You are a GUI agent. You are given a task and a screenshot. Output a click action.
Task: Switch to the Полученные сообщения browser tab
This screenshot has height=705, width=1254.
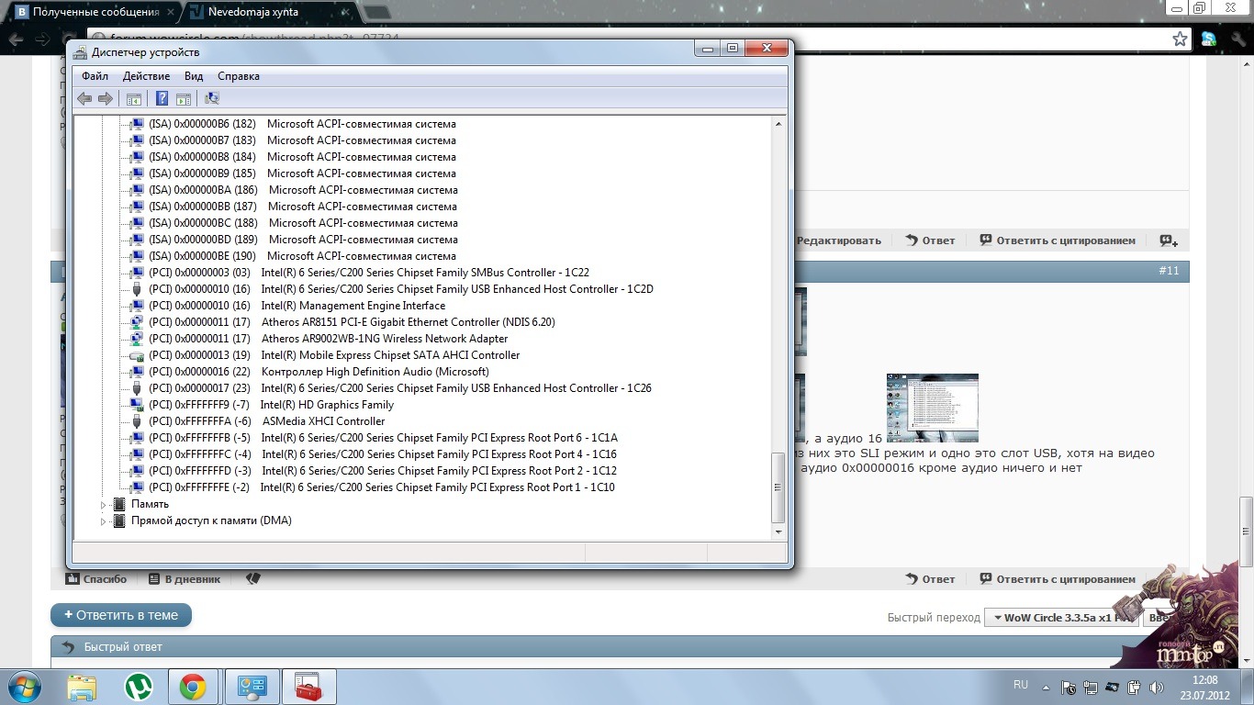tap(95, 13)
